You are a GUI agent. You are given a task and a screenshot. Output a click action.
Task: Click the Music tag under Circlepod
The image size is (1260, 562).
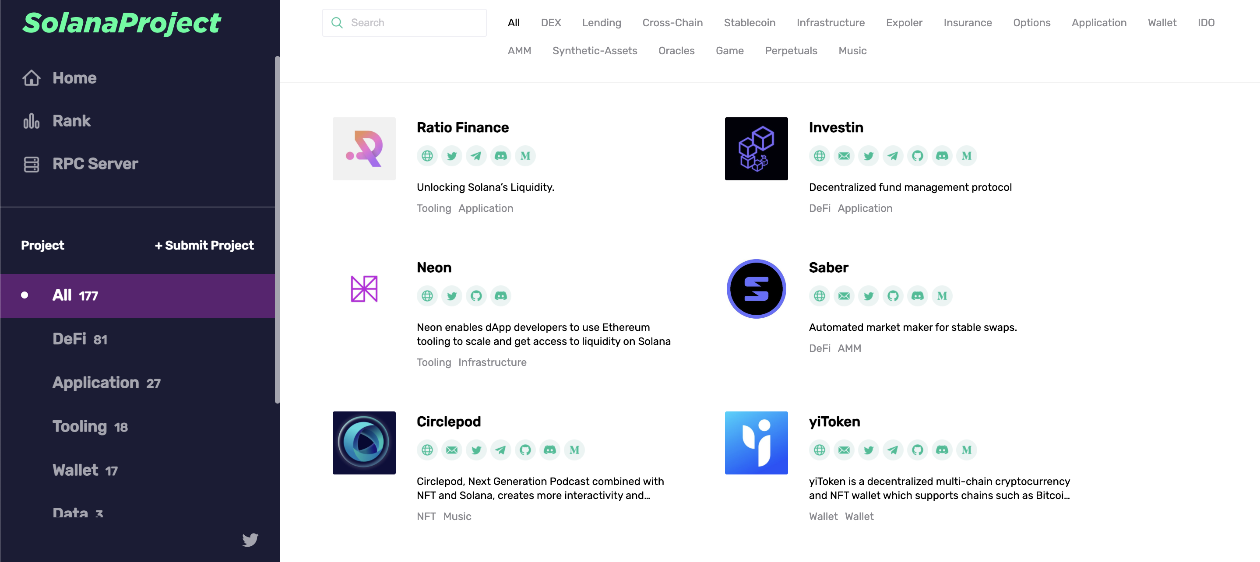457,516
